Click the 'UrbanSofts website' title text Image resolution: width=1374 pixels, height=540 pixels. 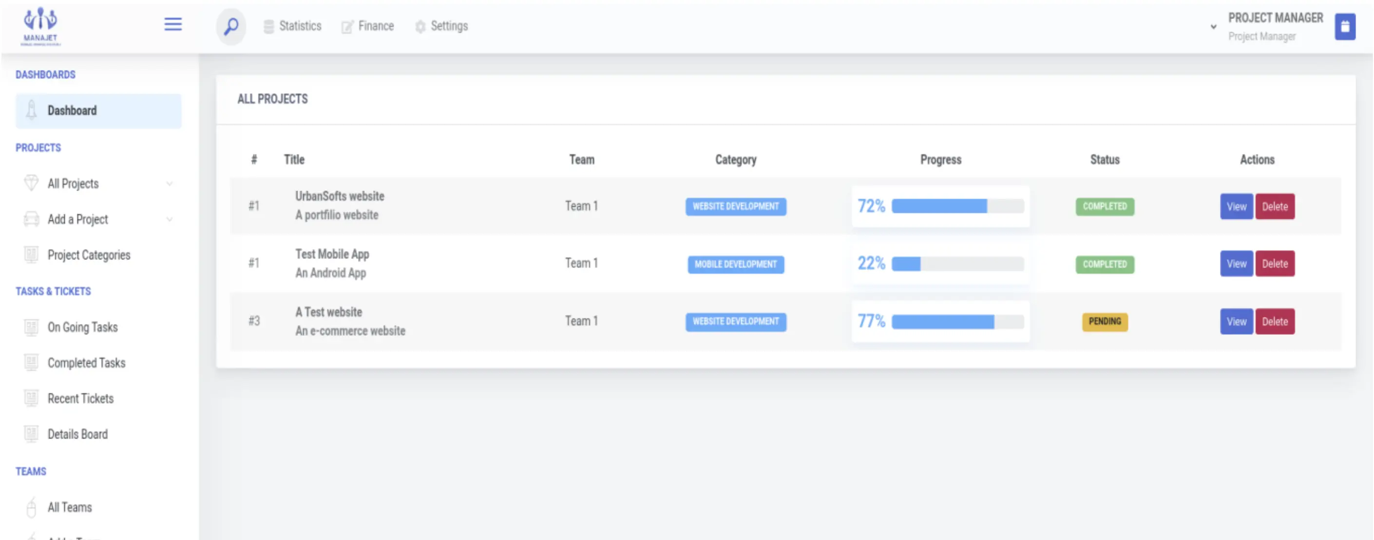click(340, 196)
